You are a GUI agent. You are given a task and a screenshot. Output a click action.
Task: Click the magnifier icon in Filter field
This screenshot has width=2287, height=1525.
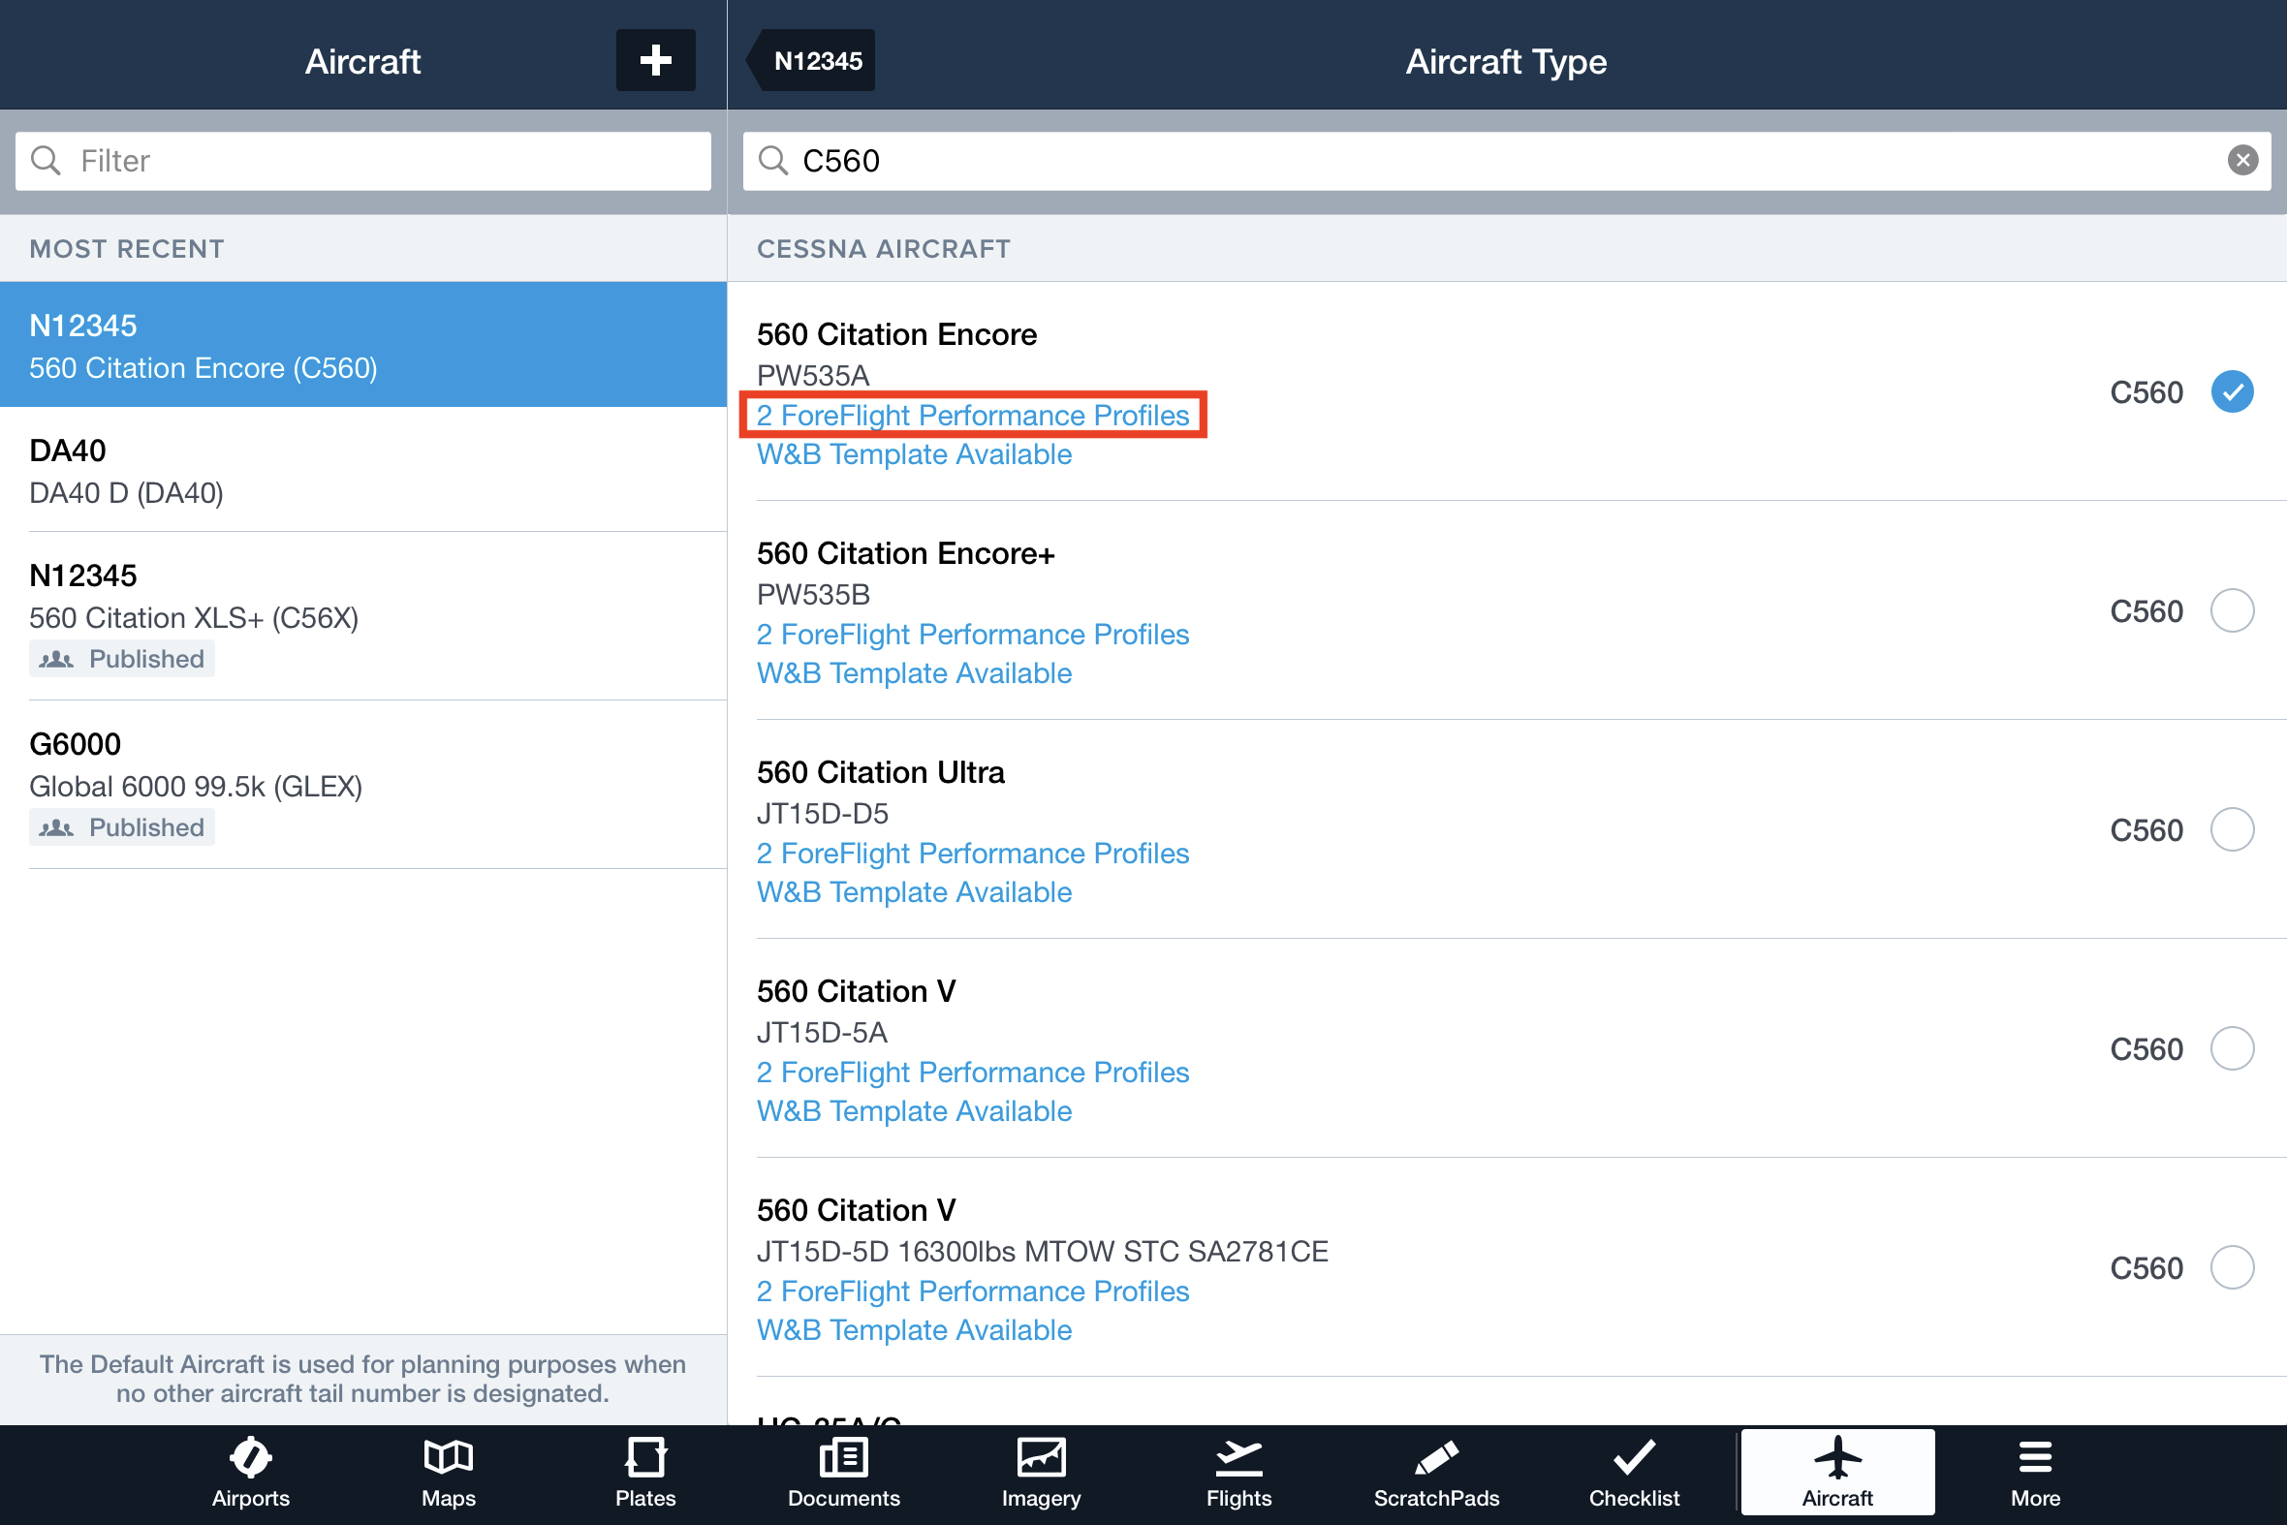(46, 161)
